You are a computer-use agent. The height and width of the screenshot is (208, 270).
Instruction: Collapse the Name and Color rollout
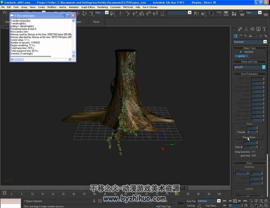249,62
